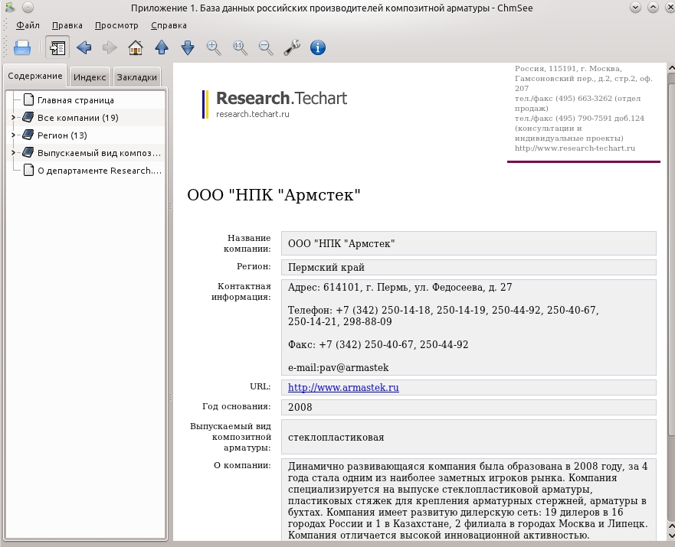The height and width of the screenshot is (547, 675).
Task: Click the Главная страница page icon
Action: click(28, 99)
